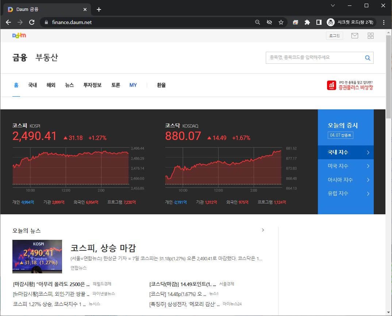Select the 홈 navigation tab
Image resolution: width=392 pixels, height=316 pixels.
pyautogui.click(x=16, y=85)
